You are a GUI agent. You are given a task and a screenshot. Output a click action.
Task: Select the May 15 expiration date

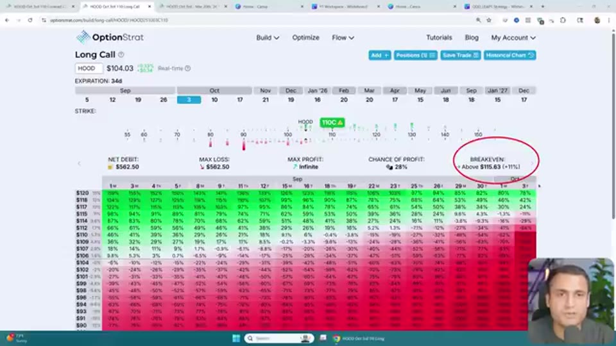(420, 100)
